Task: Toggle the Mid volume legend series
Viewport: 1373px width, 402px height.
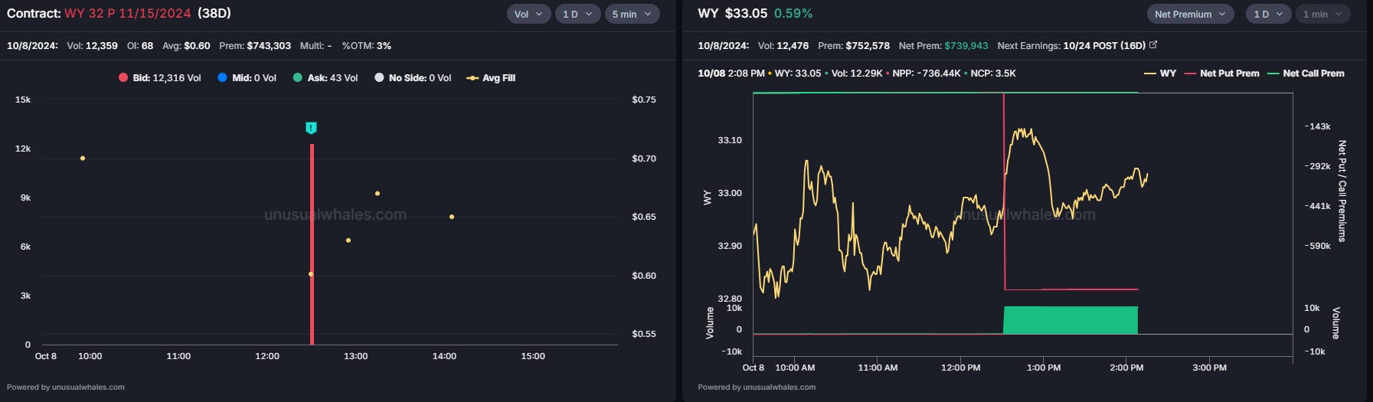Action: coord(247,78)
